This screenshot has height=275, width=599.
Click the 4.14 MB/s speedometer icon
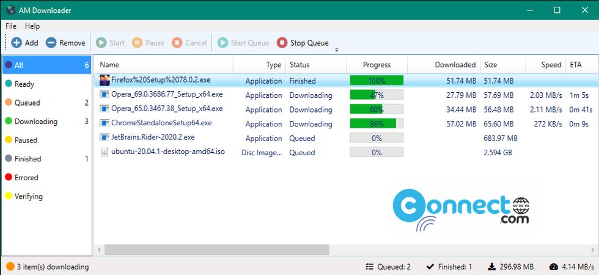(x=554, y=266)
